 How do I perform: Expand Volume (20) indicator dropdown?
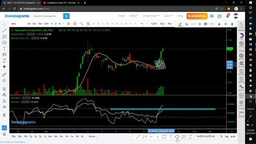click(24, 34)
